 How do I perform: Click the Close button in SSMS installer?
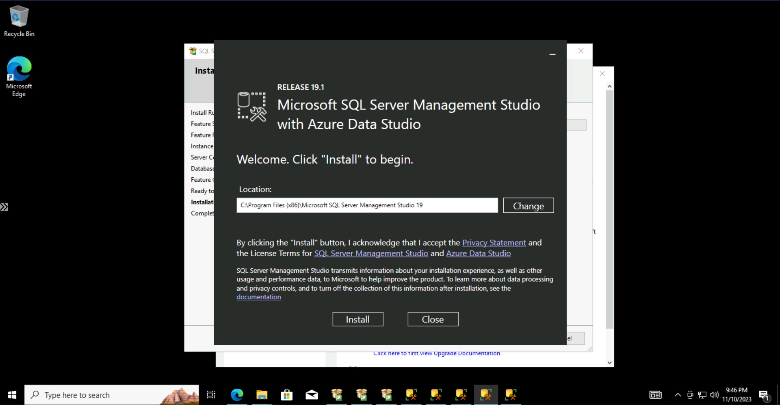click(433, 319)
